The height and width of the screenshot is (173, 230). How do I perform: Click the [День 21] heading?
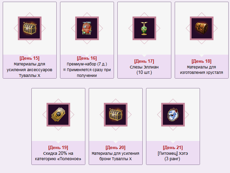[x=173, y=147]
